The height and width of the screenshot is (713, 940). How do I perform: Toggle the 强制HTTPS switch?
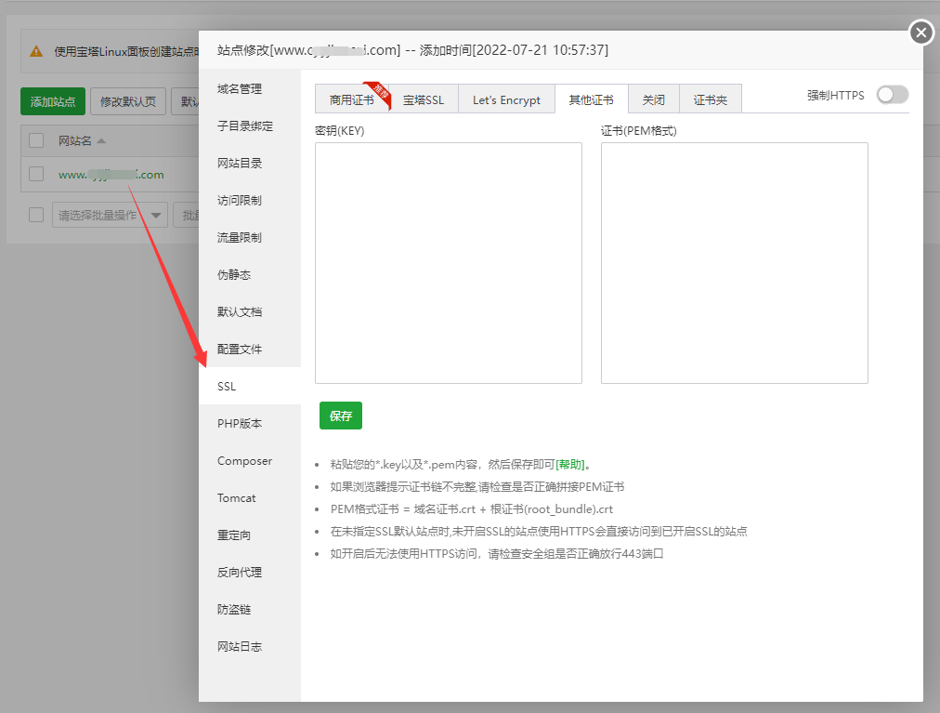click(x=892, y=95)
